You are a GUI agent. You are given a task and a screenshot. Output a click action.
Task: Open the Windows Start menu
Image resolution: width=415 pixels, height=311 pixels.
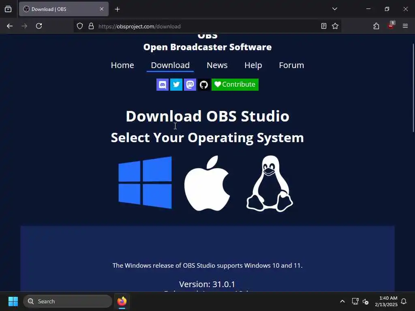tap(13, 301)
